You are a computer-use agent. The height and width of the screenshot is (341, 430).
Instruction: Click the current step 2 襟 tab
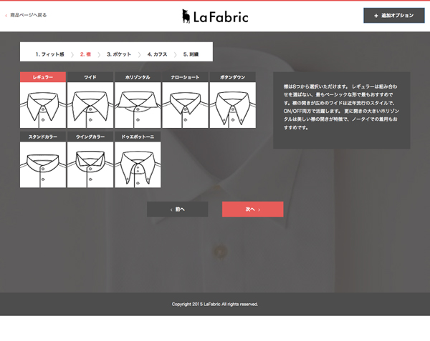[85, 54]
